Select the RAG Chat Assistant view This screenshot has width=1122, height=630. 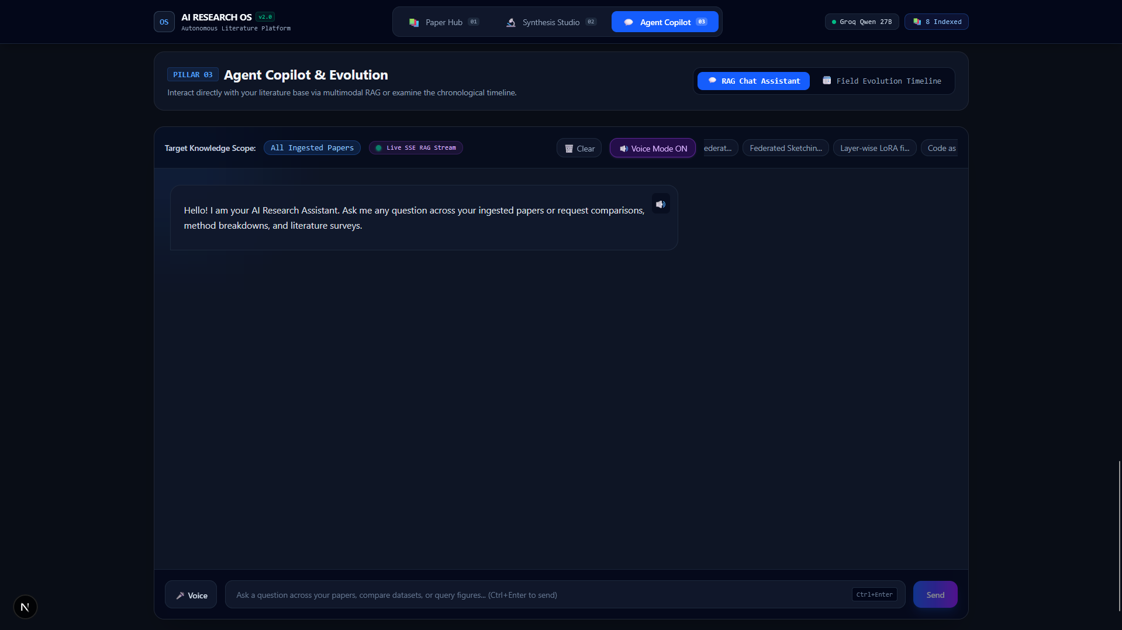754,81
